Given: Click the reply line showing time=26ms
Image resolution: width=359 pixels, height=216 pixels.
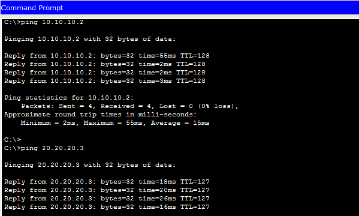Looking at the screenshot, I should pos(107,199).
